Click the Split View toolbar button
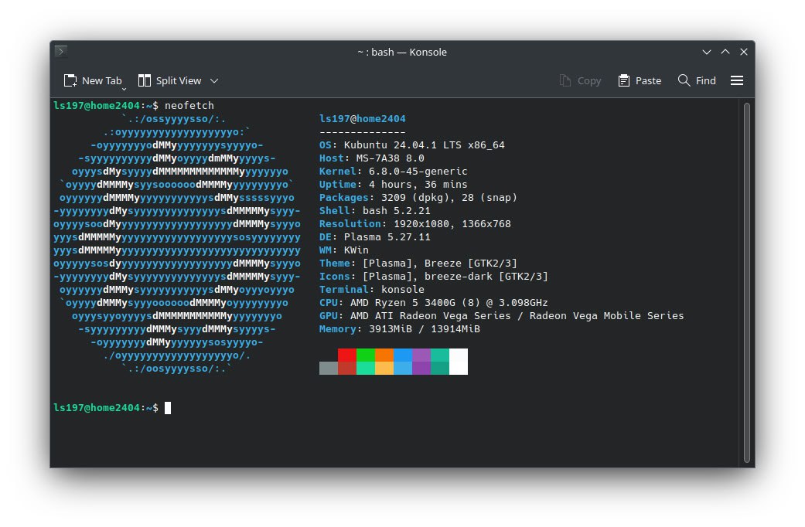 coord(169,80)
